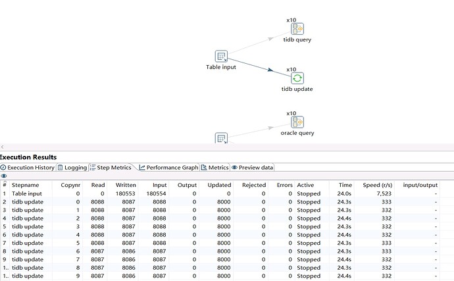Click the oracle query step icon
This screenshot has height=281, width=454.
pos(297,122)
